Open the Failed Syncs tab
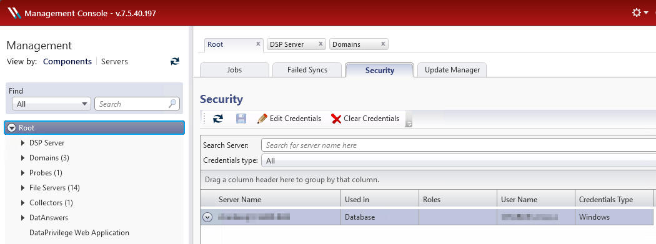This screenshot has width=656, height=244. (307, 70)
